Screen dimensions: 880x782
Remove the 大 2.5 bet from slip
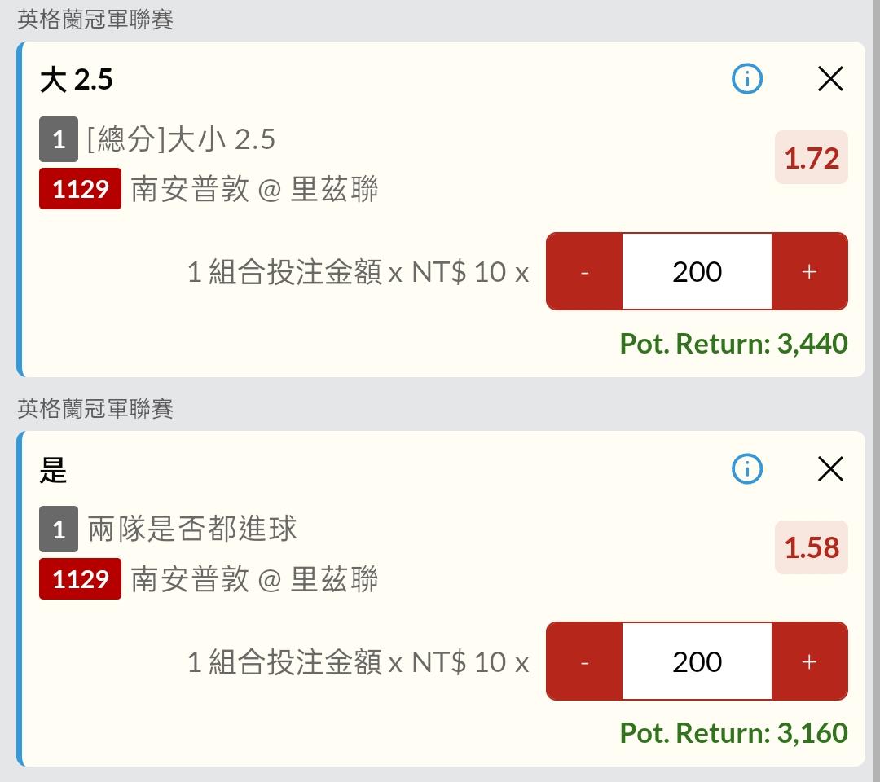click(830, 78)
